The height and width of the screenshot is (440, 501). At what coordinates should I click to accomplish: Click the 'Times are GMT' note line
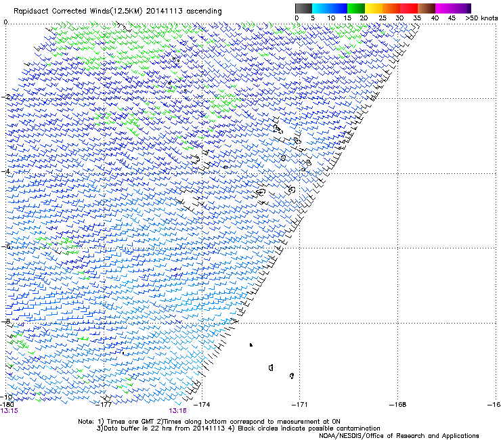pyautogui.click(x=209, y=422)
